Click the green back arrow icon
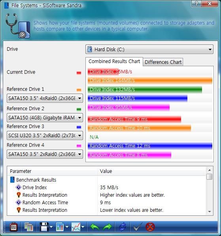The height and width of the screenshot is (236, 221). click(x=94, y=227)
